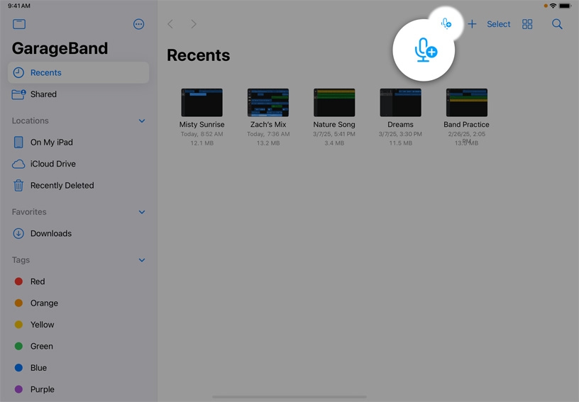This screenshot has height=402, width=579.
Task: Collapse the Locations section
Action: (x=141, y=121)
